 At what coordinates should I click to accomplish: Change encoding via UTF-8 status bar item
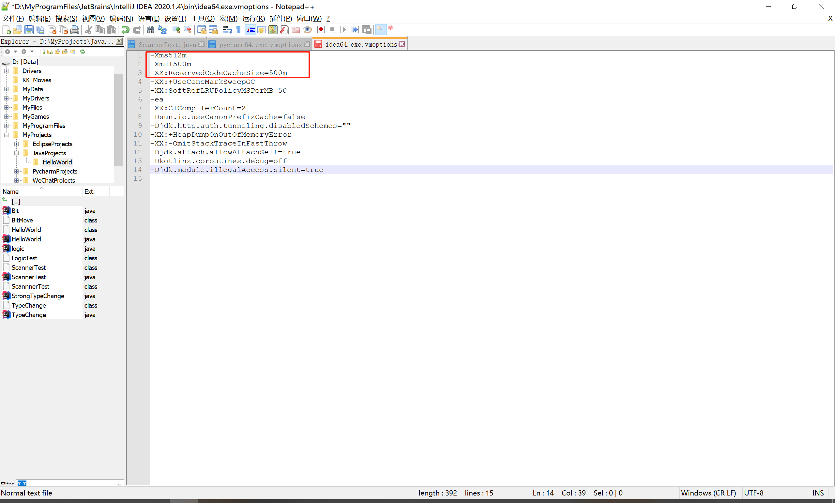tap(754, 493)
